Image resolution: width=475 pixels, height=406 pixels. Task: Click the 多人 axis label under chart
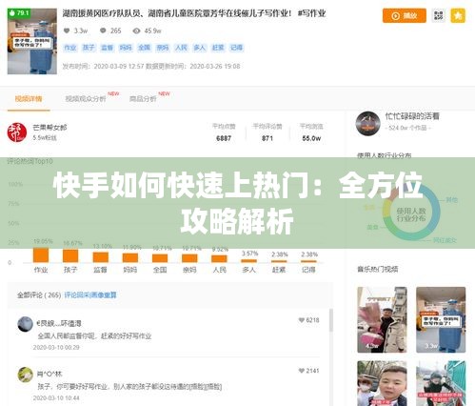pyautogui.click(x=248, y=270)
